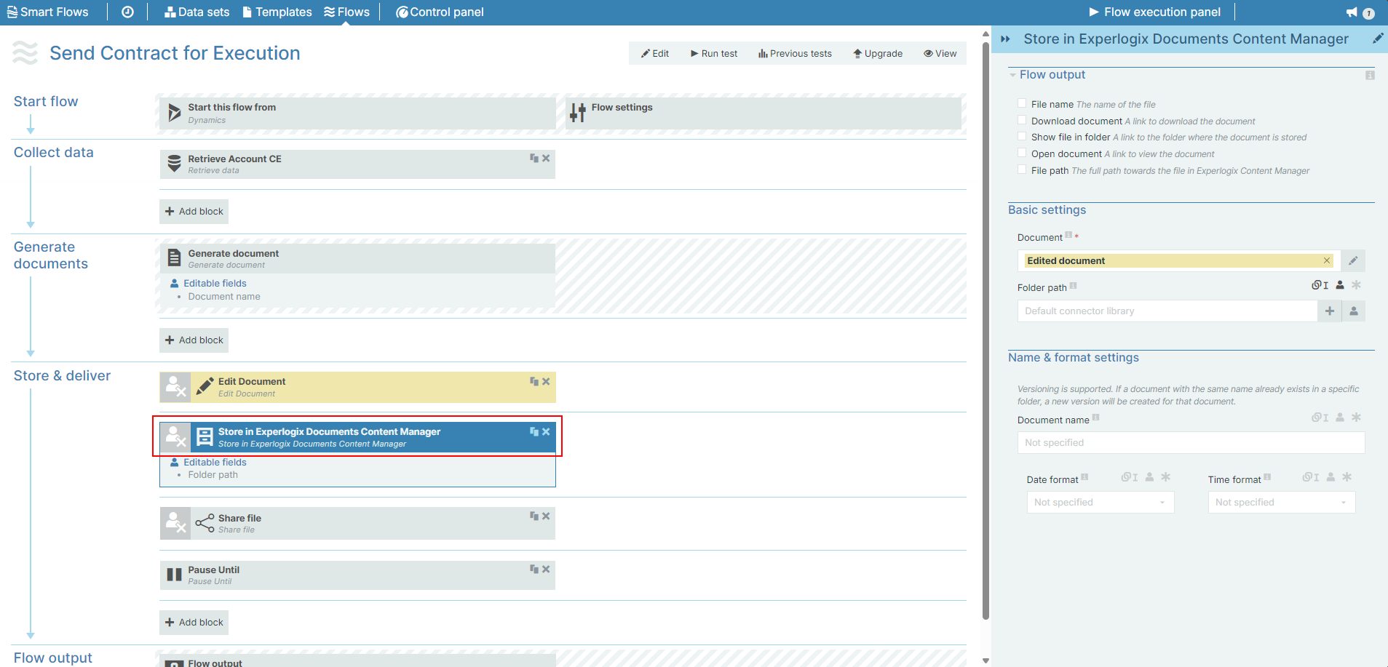Viewport: 1388px width, 667px height.
Task: Duplicate the Share file block
Action: tap(534, 516)
